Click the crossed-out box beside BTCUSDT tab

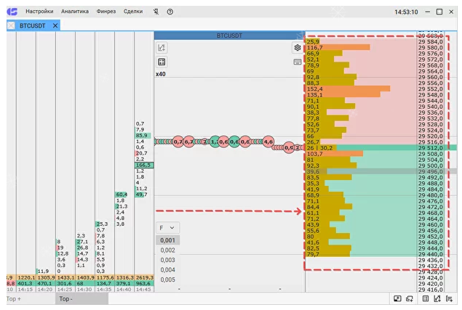pos(11,26)
